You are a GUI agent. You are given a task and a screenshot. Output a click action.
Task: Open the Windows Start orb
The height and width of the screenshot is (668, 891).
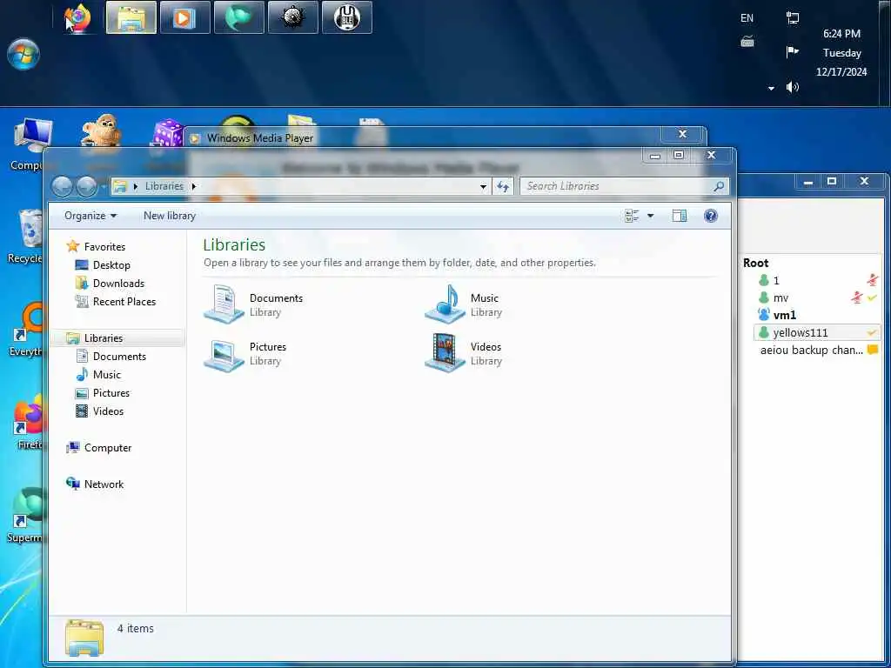pyautogui.click(x=23, y=55)
